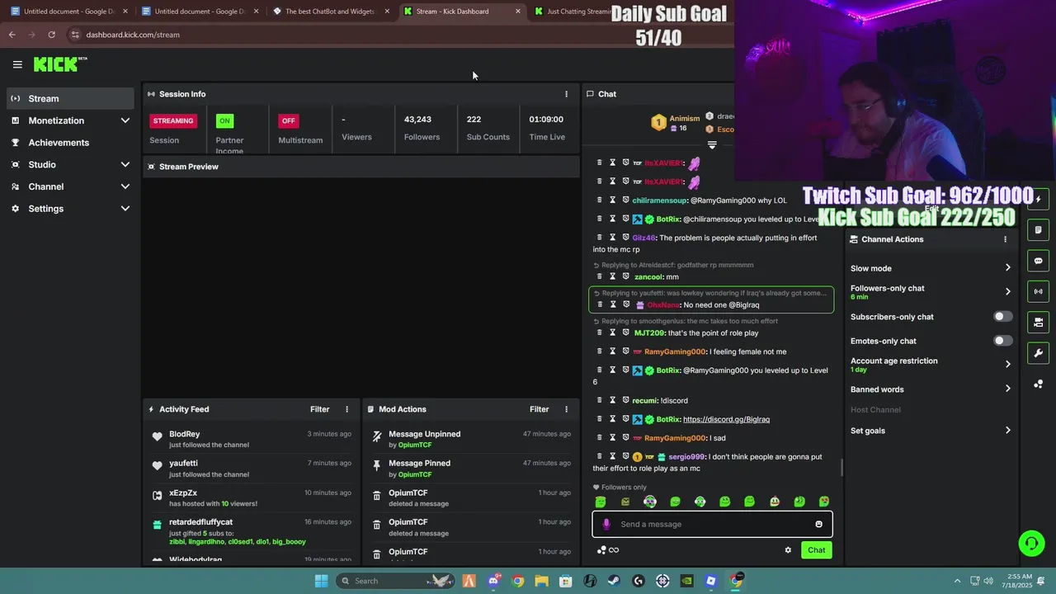Viewport: 1056px width, 594px height.
Task: Click the wrench sidebar icon
Action: pyautogui.click(x=1038, y=353)
